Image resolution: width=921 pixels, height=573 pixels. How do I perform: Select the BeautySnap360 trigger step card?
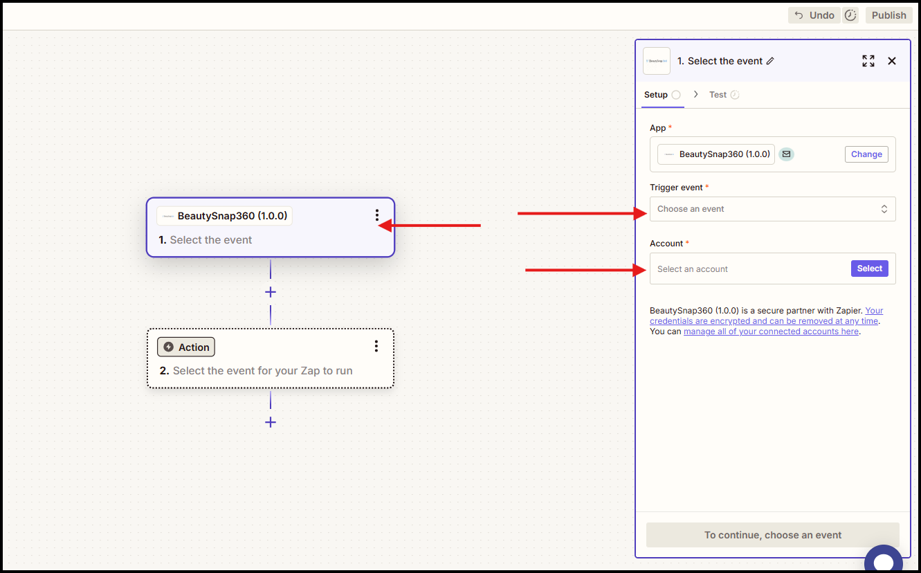(271, 228)
